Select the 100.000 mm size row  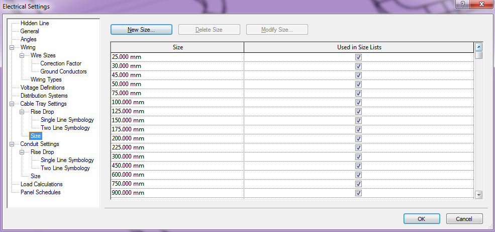click(292, 102)
